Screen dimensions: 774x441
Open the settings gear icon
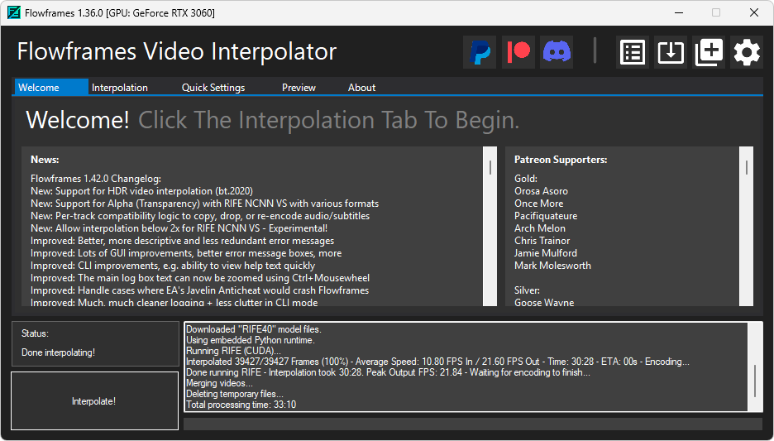[747, 52]
